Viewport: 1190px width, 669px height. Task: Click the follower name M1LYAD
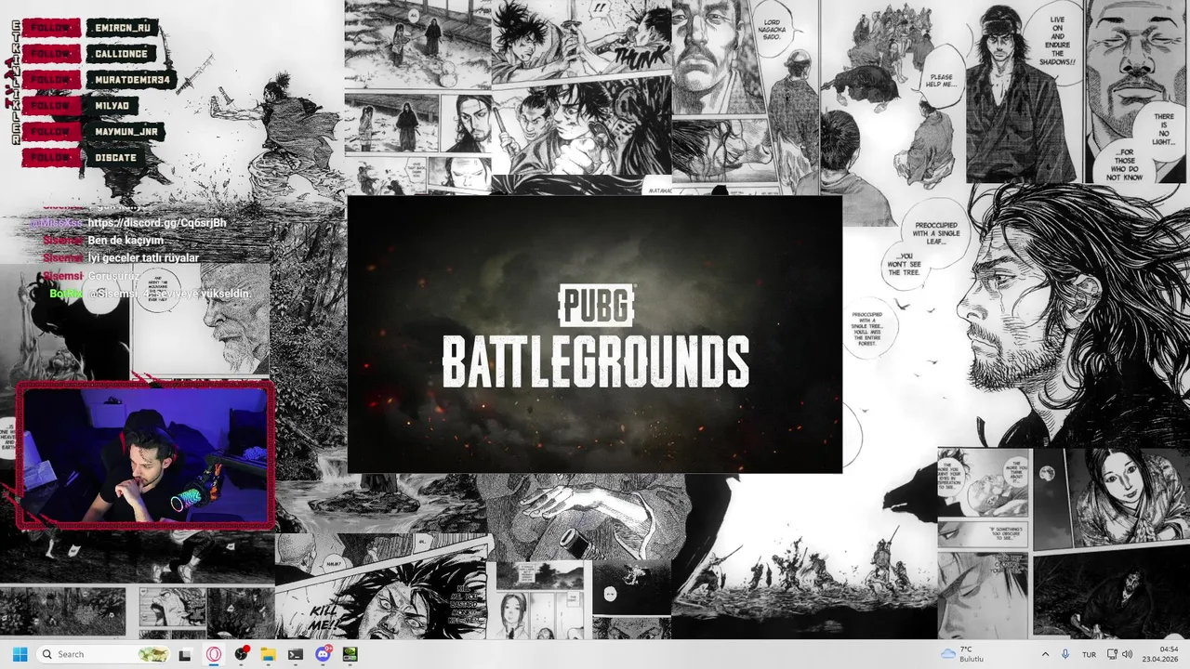[112, 106]
